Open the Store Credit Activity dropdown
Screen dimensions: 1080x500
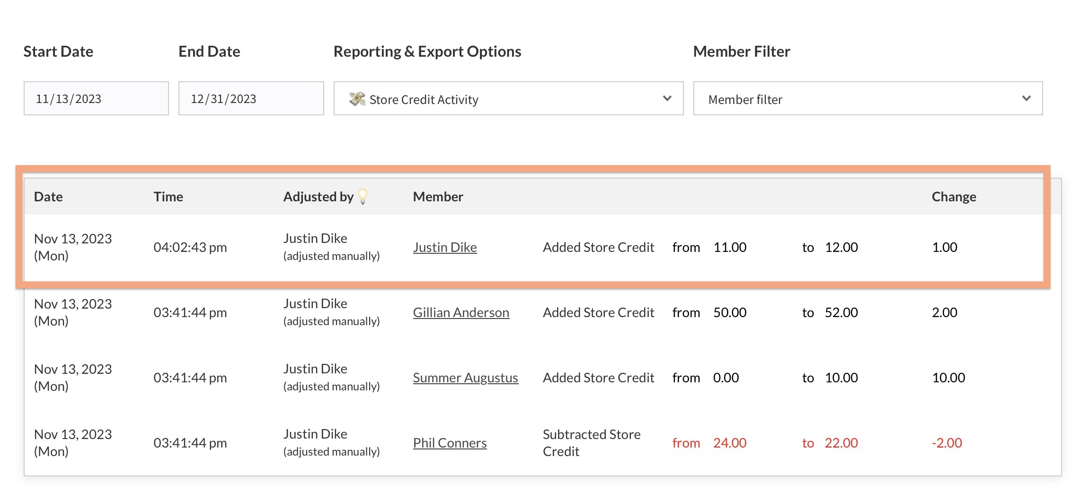click(508, 99)
